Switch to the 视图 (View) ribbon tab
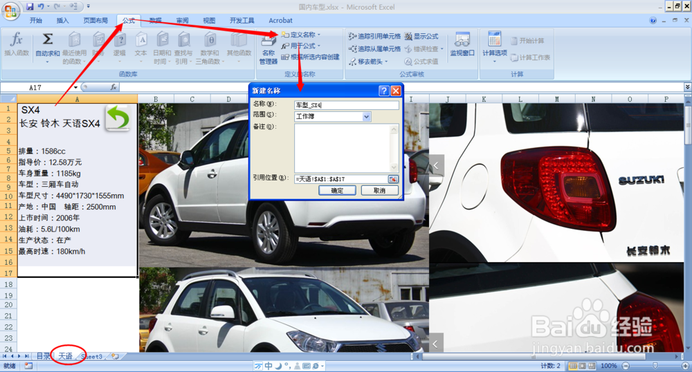Viewport: 692px width, 372px height. (209, 20)
